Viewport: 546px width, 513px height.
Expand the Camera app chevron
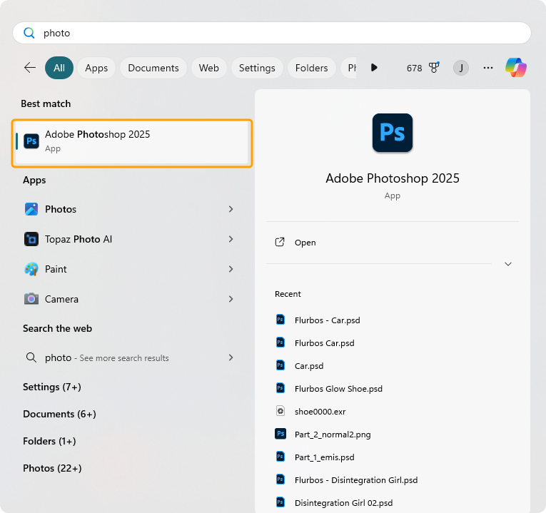click(x=231, y=299)
